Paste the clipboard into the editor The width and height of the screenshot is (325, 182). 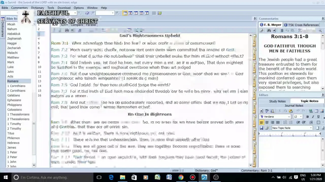(291, 111)
